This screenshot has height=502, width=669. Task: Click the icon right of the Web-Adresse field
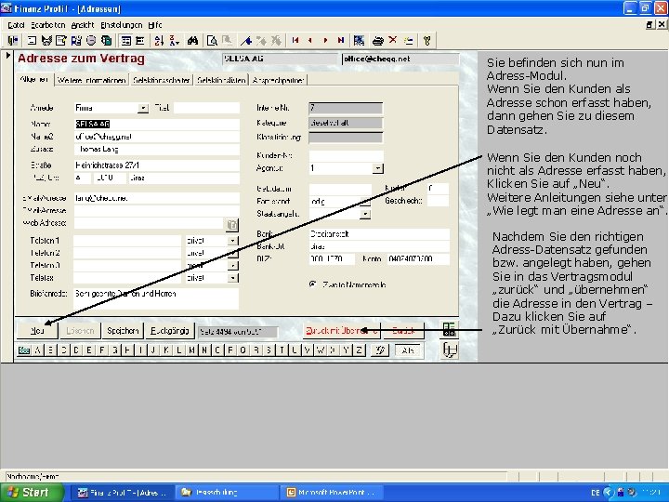(231, 225)
